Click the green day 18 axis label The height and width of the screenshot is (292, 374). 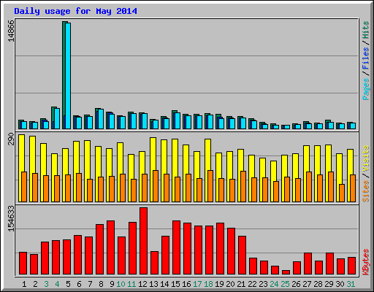pyautogui.click(x=208, y=284)
